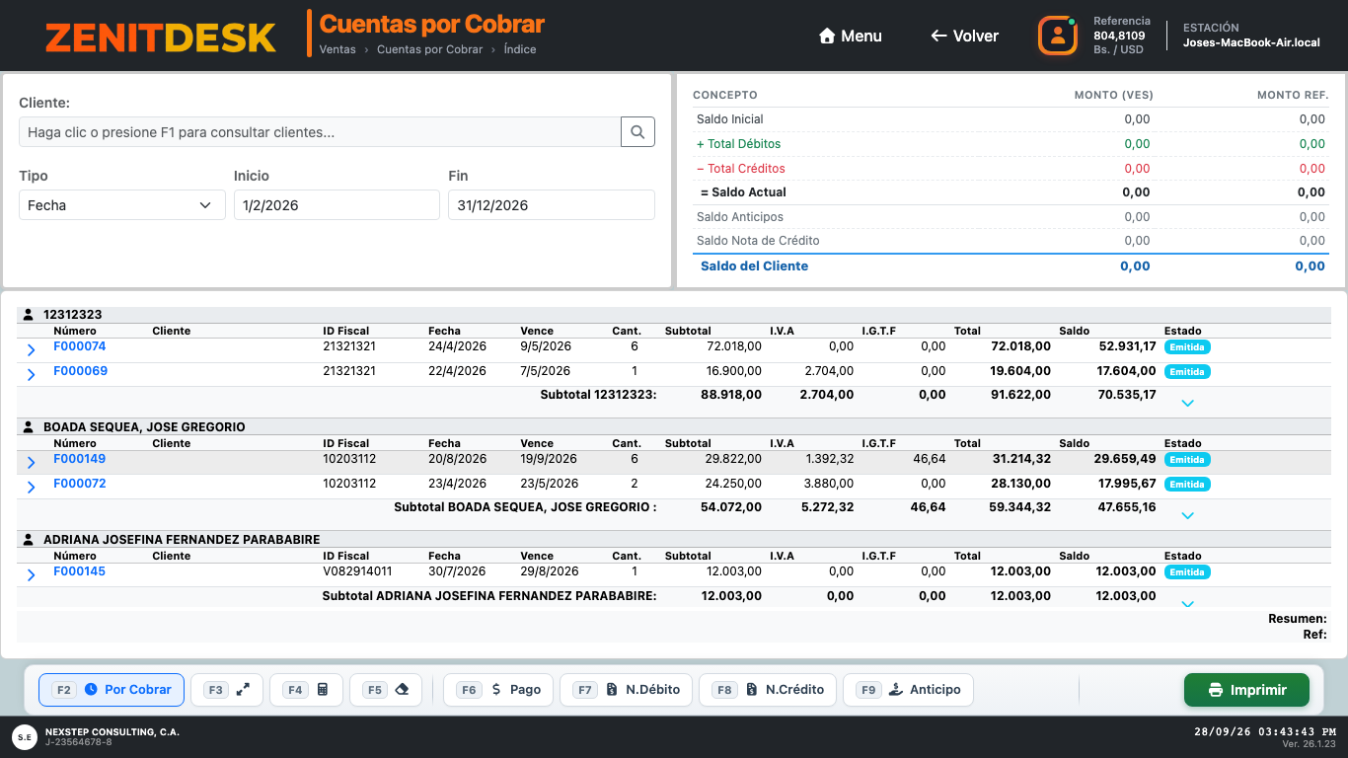Image resolution: width=1348 pixels, height=758 pixels.
Task: Click the NEXSTEP CONSULTING, C.A. company name
Action: [112, 732]
